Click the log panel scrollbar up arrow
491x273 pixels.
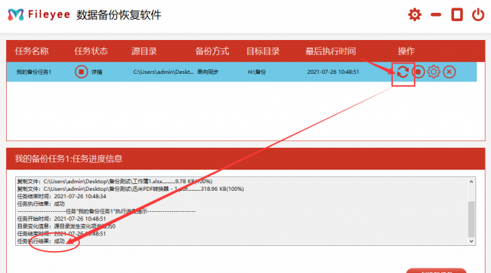471,182
